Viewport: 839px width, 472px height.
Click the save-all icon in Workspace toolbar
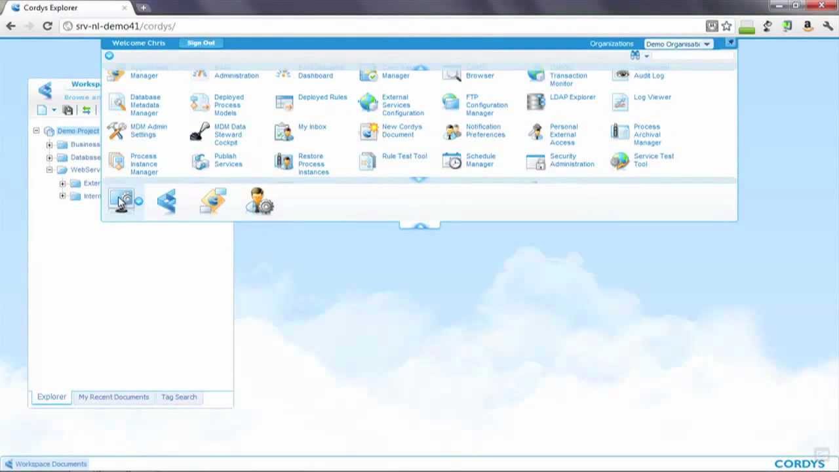pos(68,110)
